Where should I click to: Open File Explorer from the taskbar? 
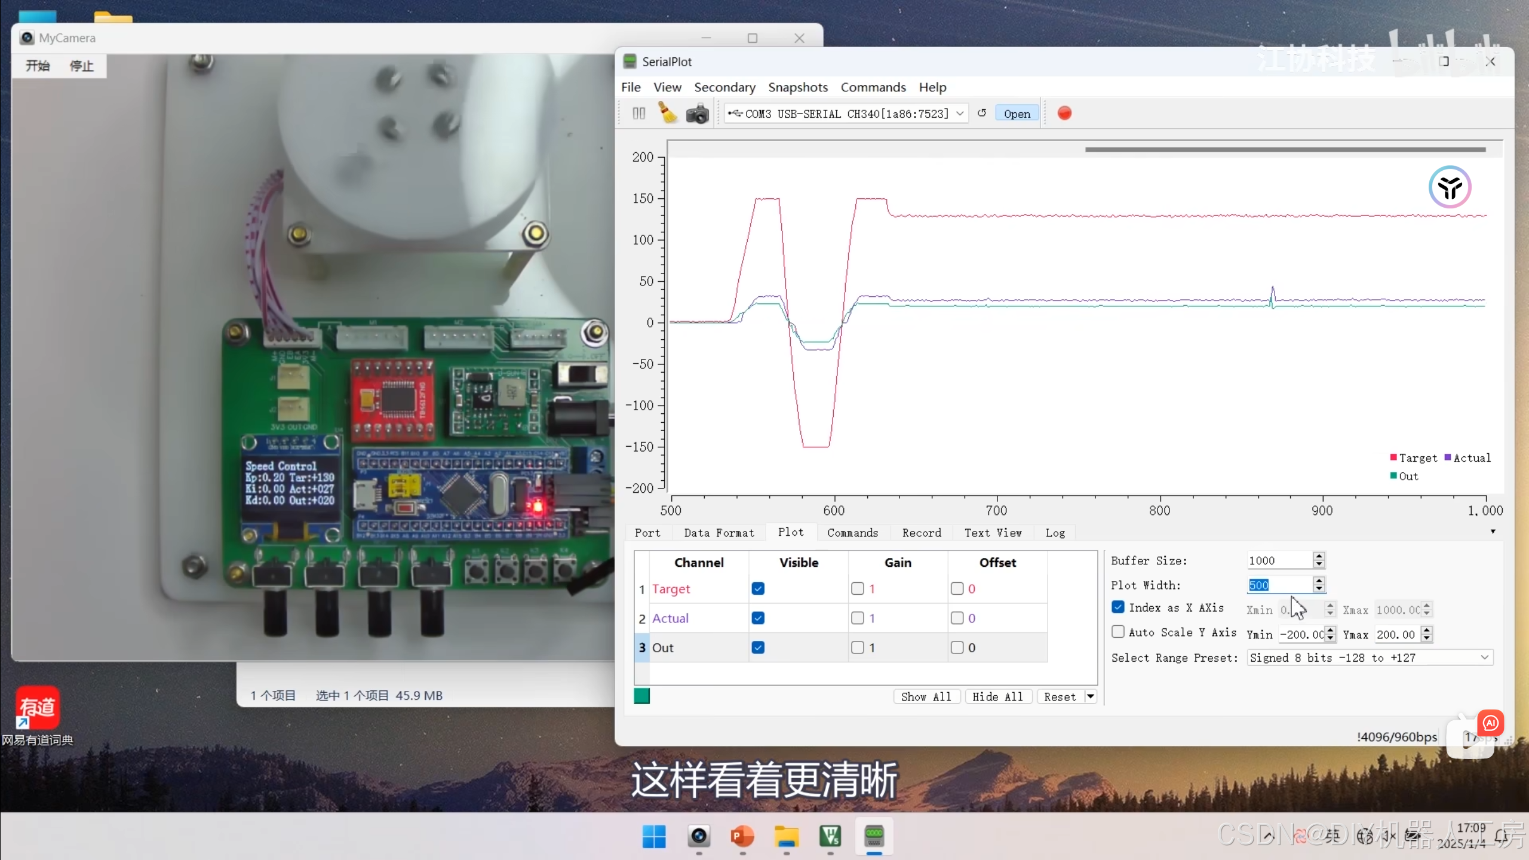click(787, 836)
